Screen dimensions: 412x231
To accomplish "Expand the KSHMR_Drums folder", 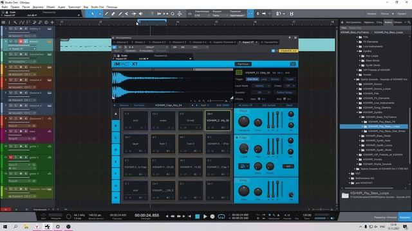I will click(357, 84).
